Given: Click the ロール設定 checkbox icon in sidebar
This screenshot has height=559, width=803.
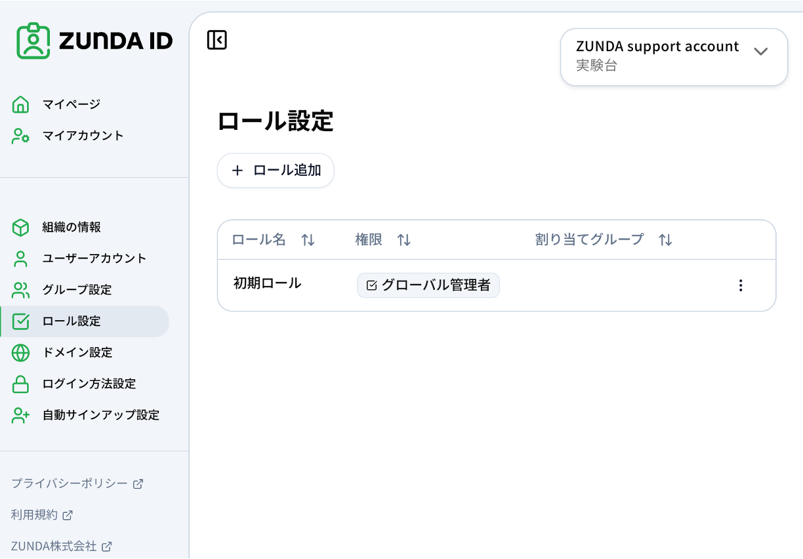Looking at the screenshot, I should point(19,321).
